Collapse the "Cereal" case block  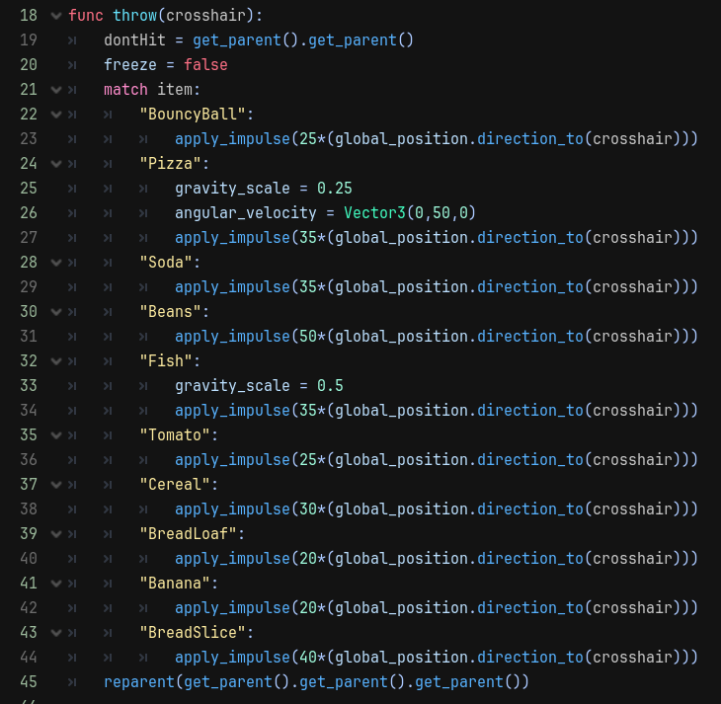click(x=55, y=485)
